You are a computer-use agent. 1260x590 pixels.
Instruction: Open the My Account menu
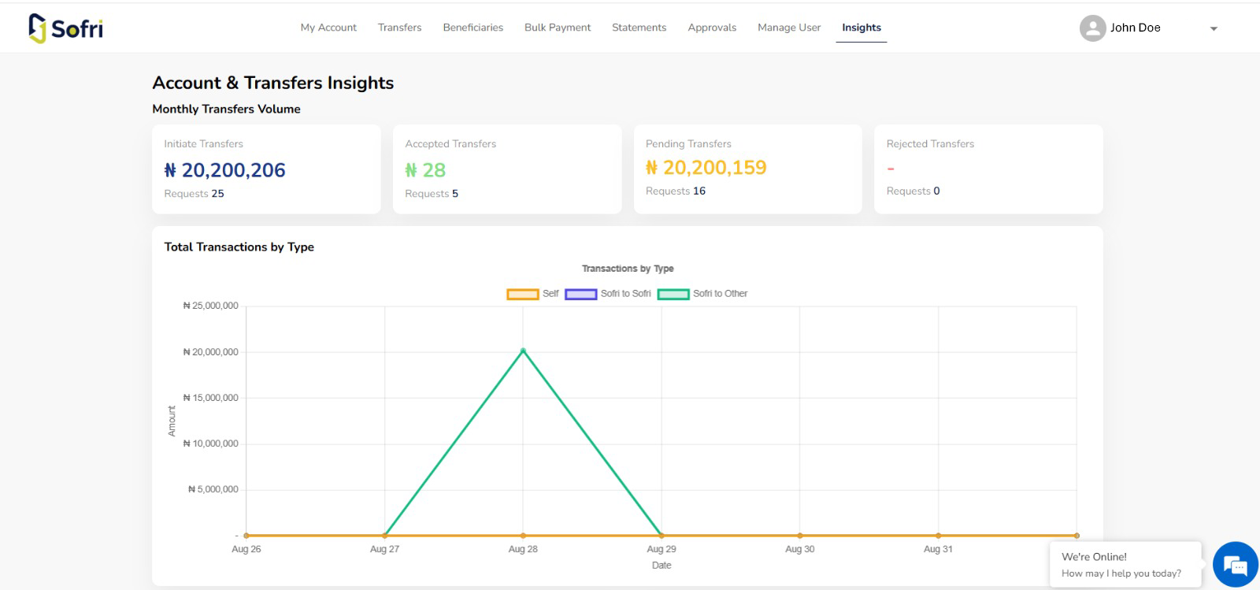click(x=328, y=28)
